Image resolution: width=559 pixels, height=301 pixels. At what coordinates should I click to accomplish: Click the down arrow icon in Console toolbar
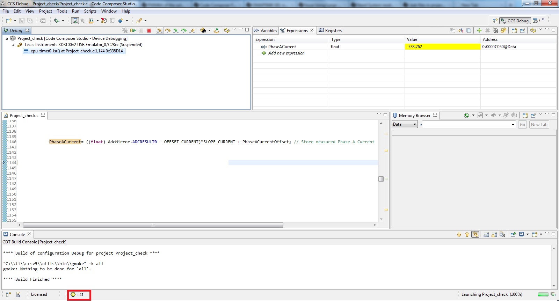459,235
